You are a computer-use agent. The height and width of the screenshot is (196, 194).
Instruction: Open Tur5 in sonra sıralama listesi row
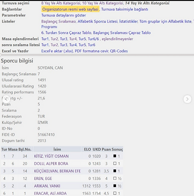[82, 45]
